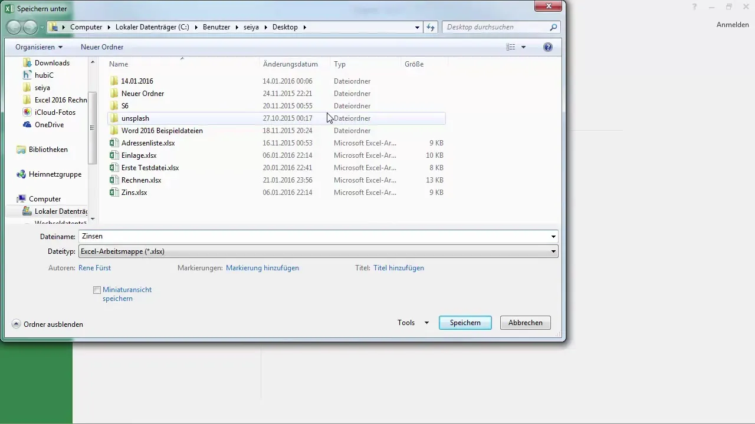Viewport: 755px width, 424px height.
Task: Click the navigation pane vertical scrollbar
Action: (92, 128)
